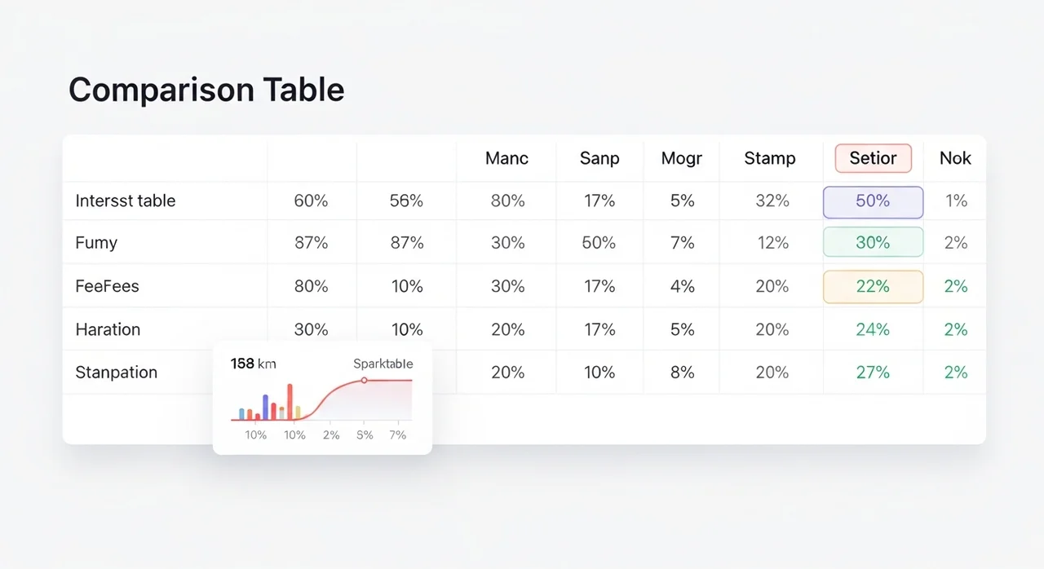Image resolution: width=1044 pixels, height=569 pixels.
Task: Click the 8% Mogr cell
Action: point(682,373)
